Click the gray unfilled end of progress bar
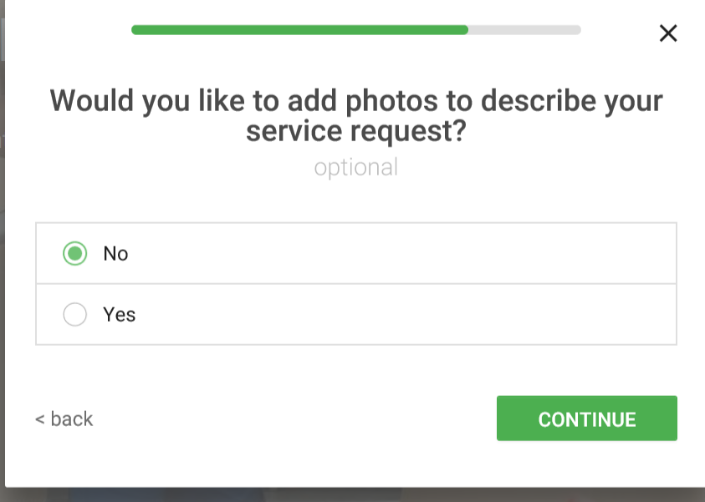The height and width of the screenshot is (502, 705). (x=525, y=30)
